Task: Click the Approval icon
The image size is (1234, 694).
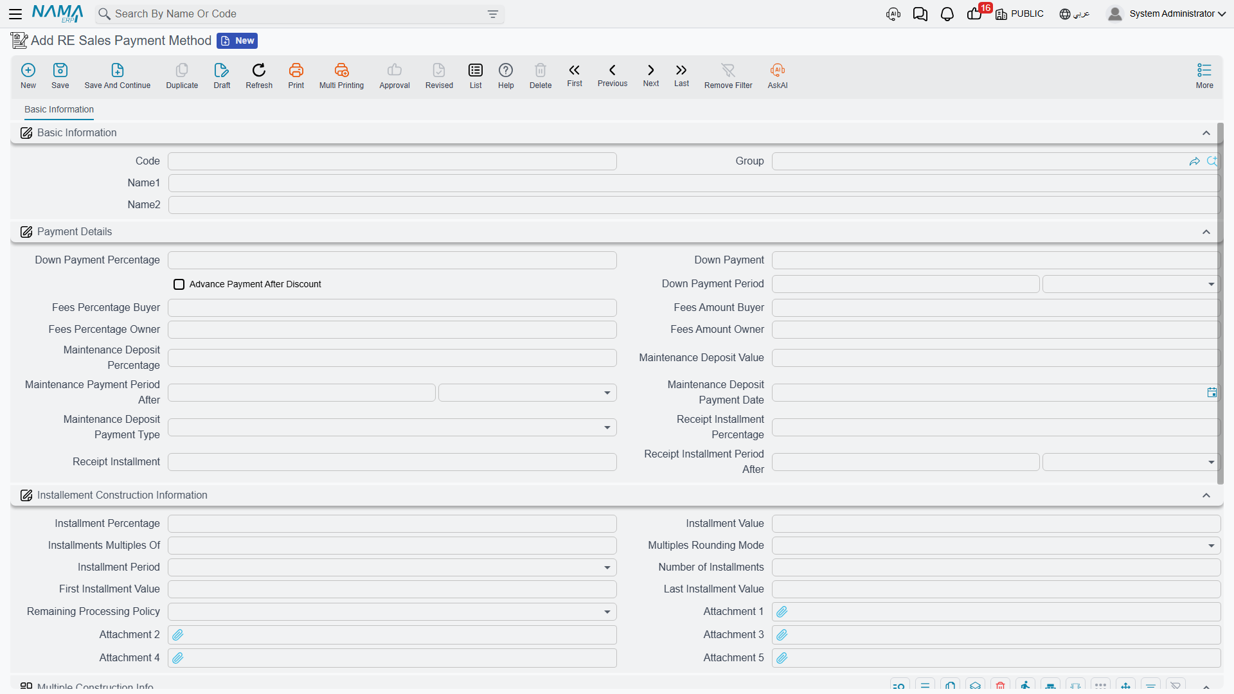Action: [395, 76]
